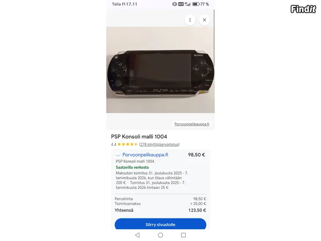Viewport: 321px width, 241px height.
Task: Click the Yhteensä 123,50 € total row
Action: (160, 210)
